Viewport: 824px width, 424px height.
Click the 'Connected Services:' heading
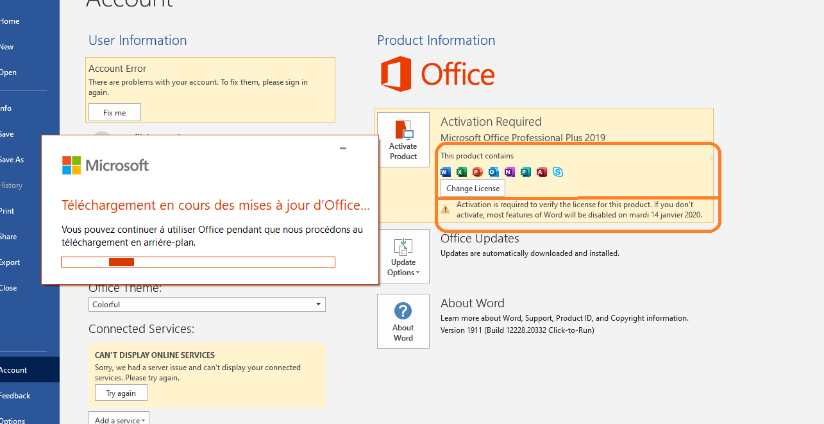[x=141, y=329]
